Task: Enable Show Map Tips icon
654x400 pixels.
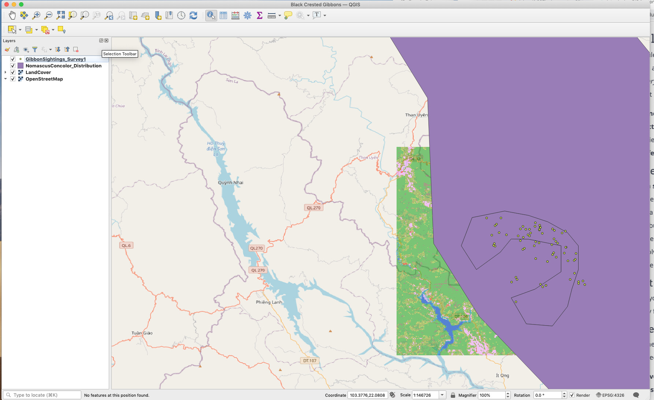Action: [288, 15]
